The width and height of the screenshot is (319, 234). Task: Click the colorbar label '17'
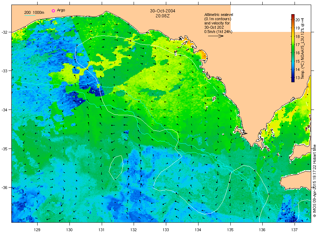click(297, 45)
